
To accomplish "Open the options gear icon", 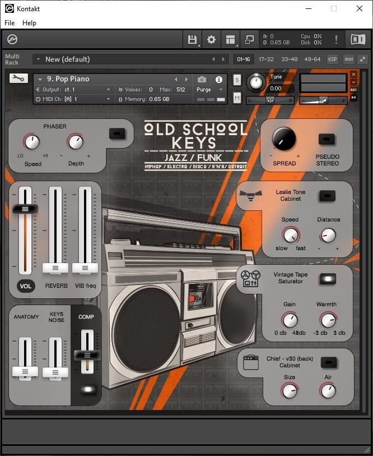I will coord(211,40).
